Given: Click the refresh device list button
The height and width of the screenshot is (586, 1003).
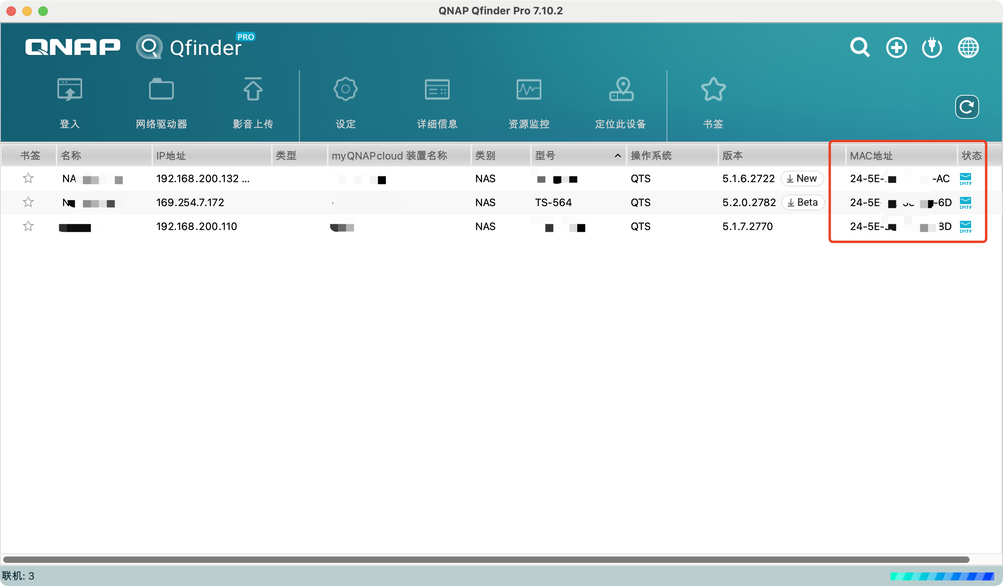Looking at the screenshot, I should coord(967,107).
